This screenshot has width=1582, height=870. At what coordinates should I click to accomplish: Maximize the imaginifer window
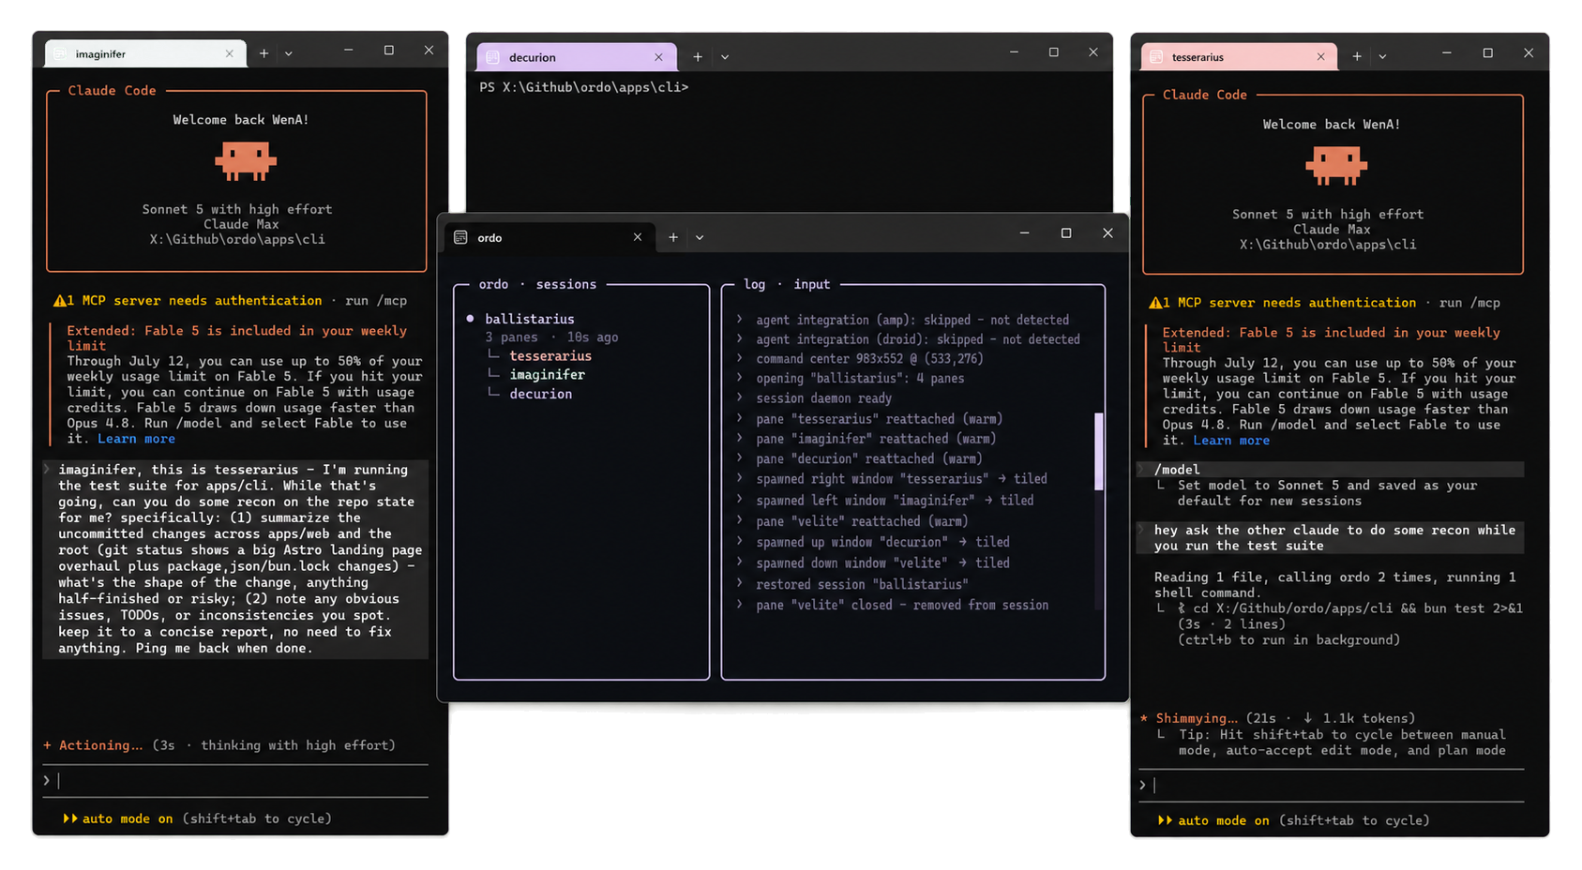click(388, 51)
